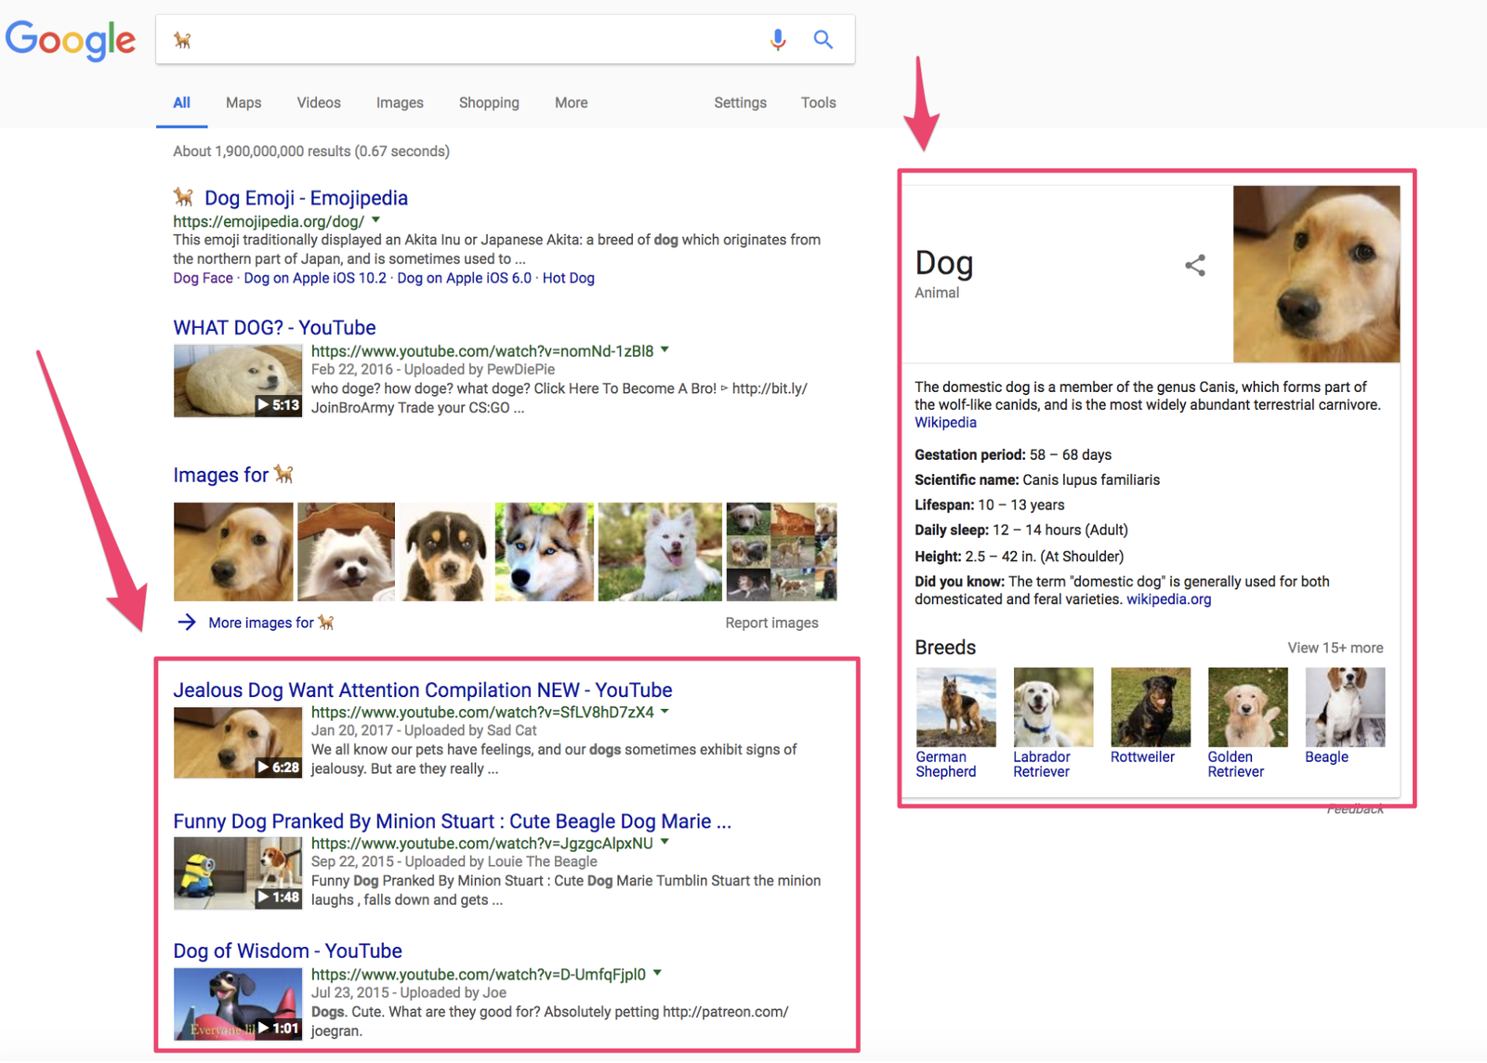1487x1063 pixels.
Task: Open the Beagle breed photo
Action: pos(1345,707)
